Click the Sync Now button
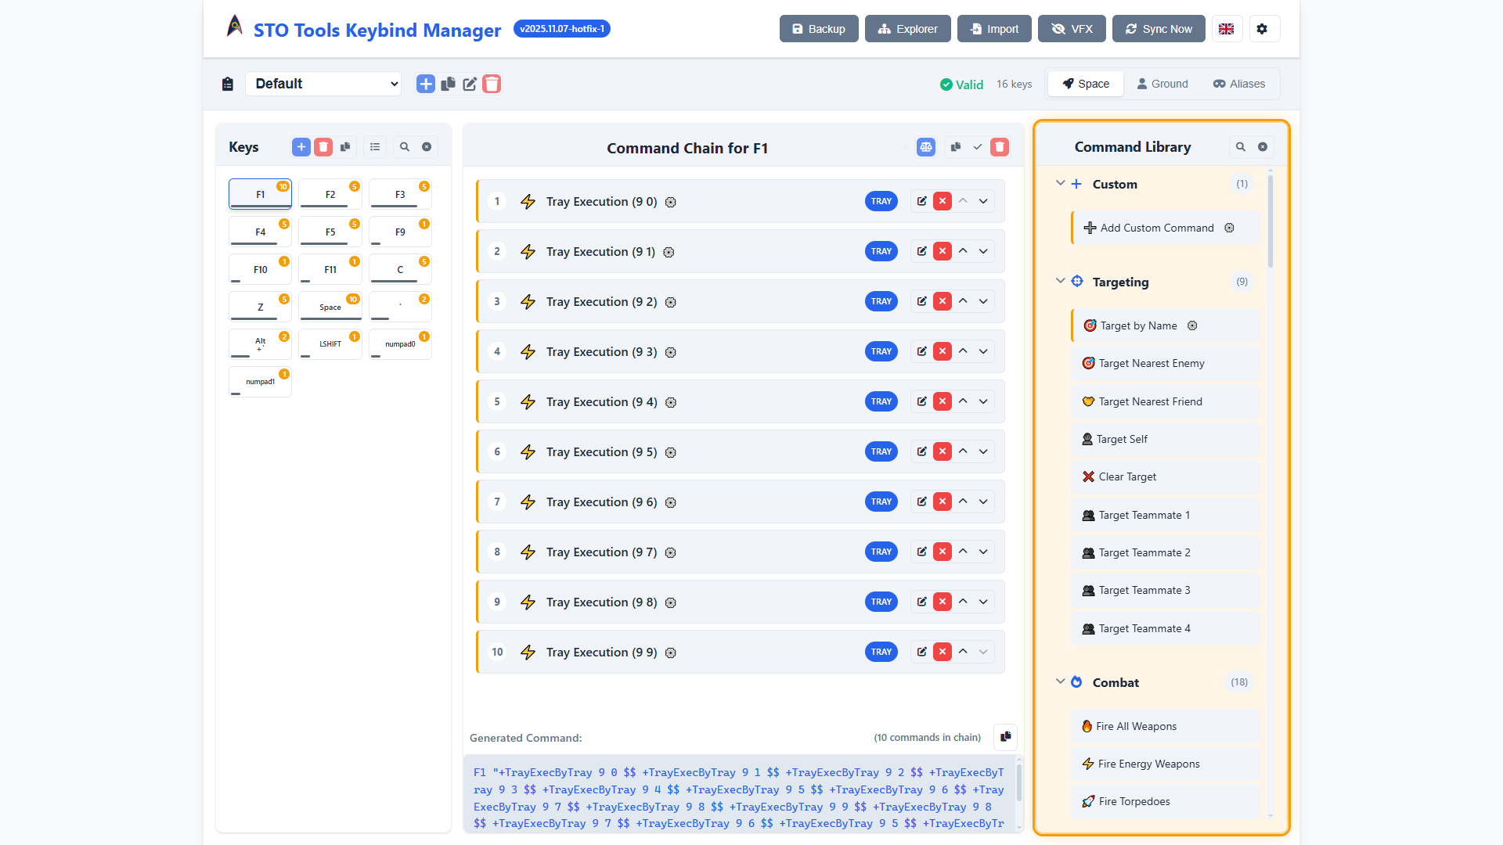This screenshot has height=845, width=1503. coord(1159,28)
